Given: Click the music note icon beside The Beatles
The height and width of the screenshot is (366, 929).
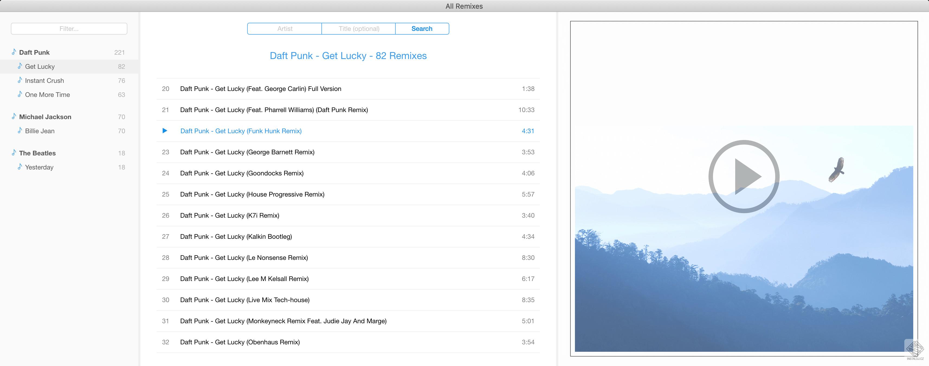Looking at the screenshot, I should tap(14, 153).
